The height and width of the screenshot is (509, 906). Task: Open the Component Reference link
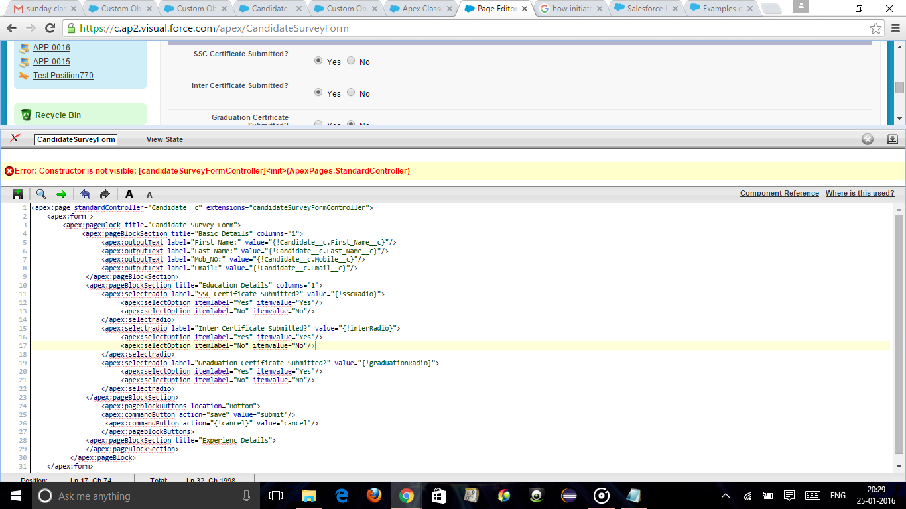click(x=779, y=193)
